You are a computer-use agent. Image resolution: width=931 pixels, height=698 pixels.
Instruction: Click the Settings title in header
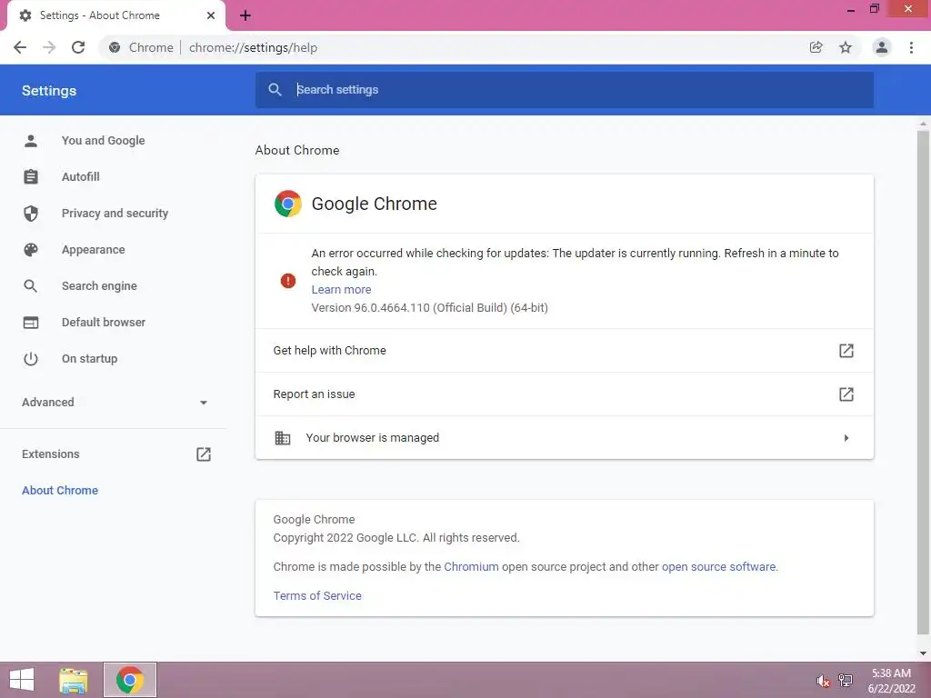point(49,91)
